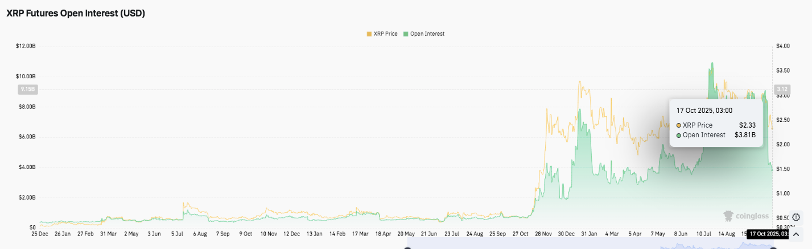The height and width of the screenshot is (249, 812).
Task: Click the 30 Dec date on x-axis
Action: pyautogui.click(x=566, y=233)
